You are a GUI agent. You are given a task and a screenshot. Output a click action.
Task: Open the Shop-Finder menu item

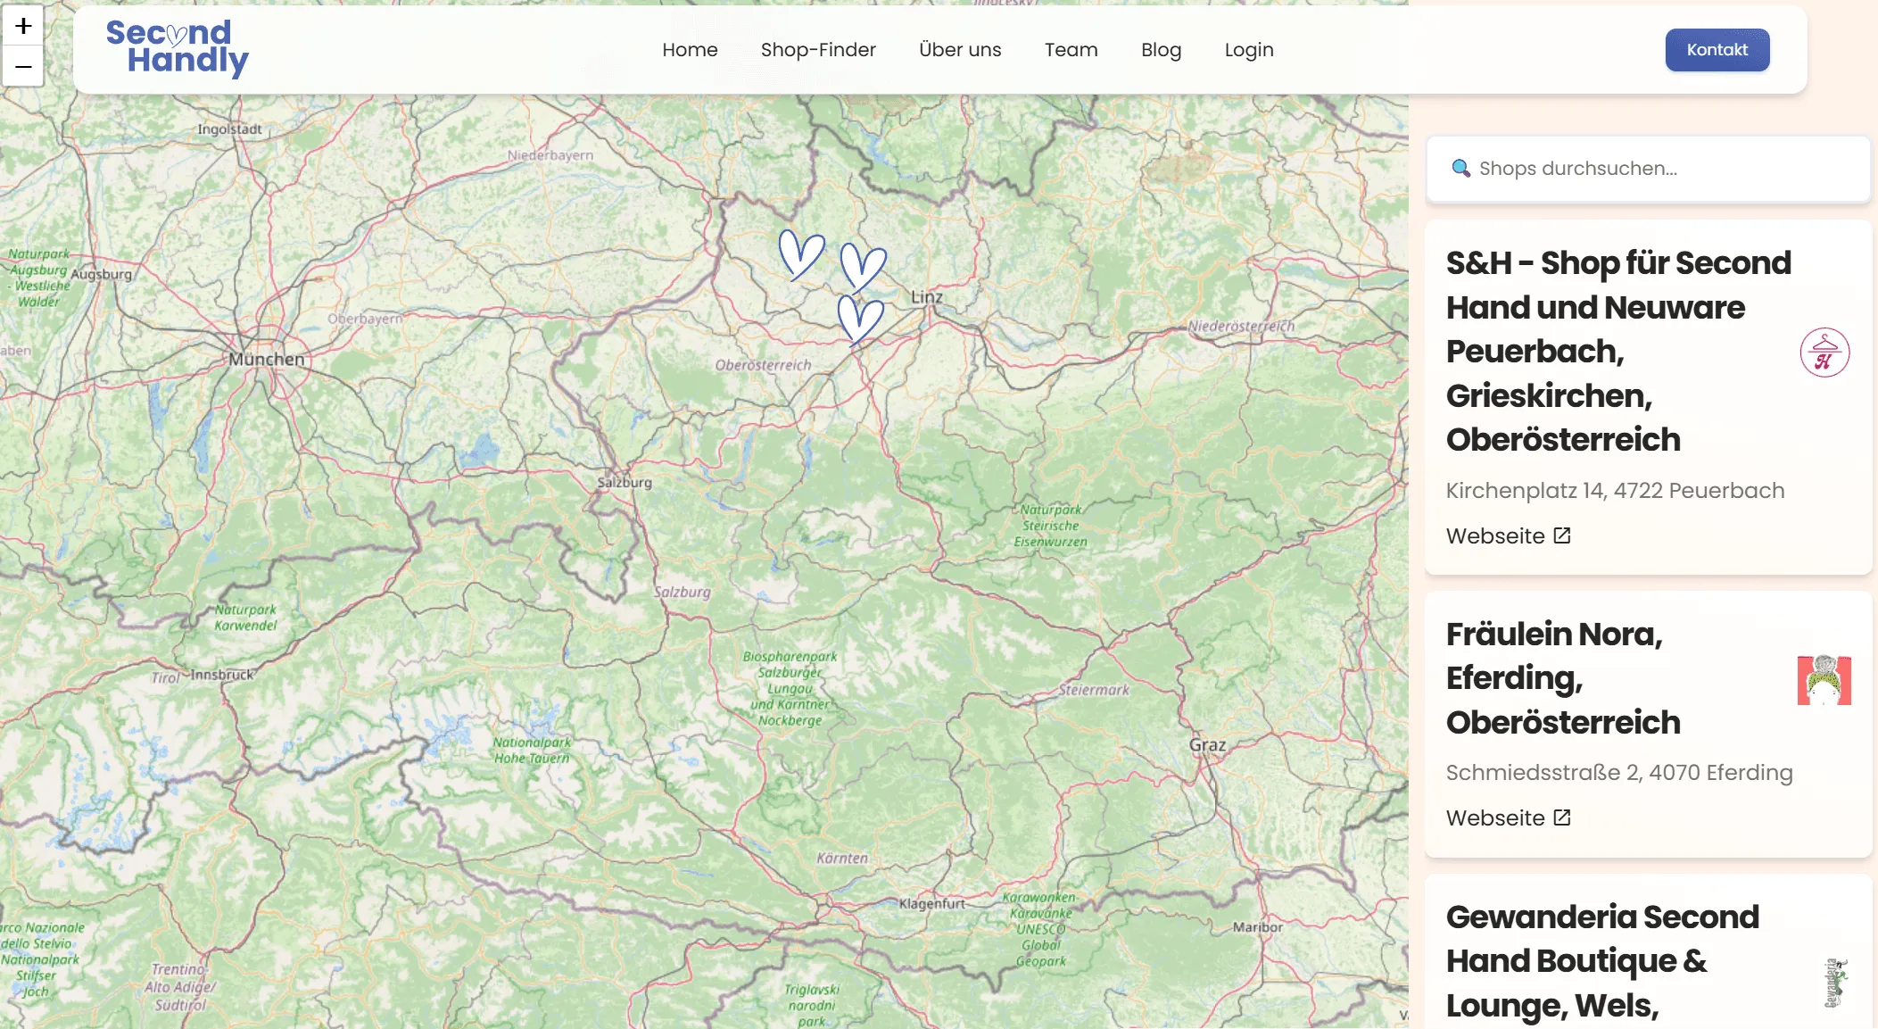tap(817, 50)
